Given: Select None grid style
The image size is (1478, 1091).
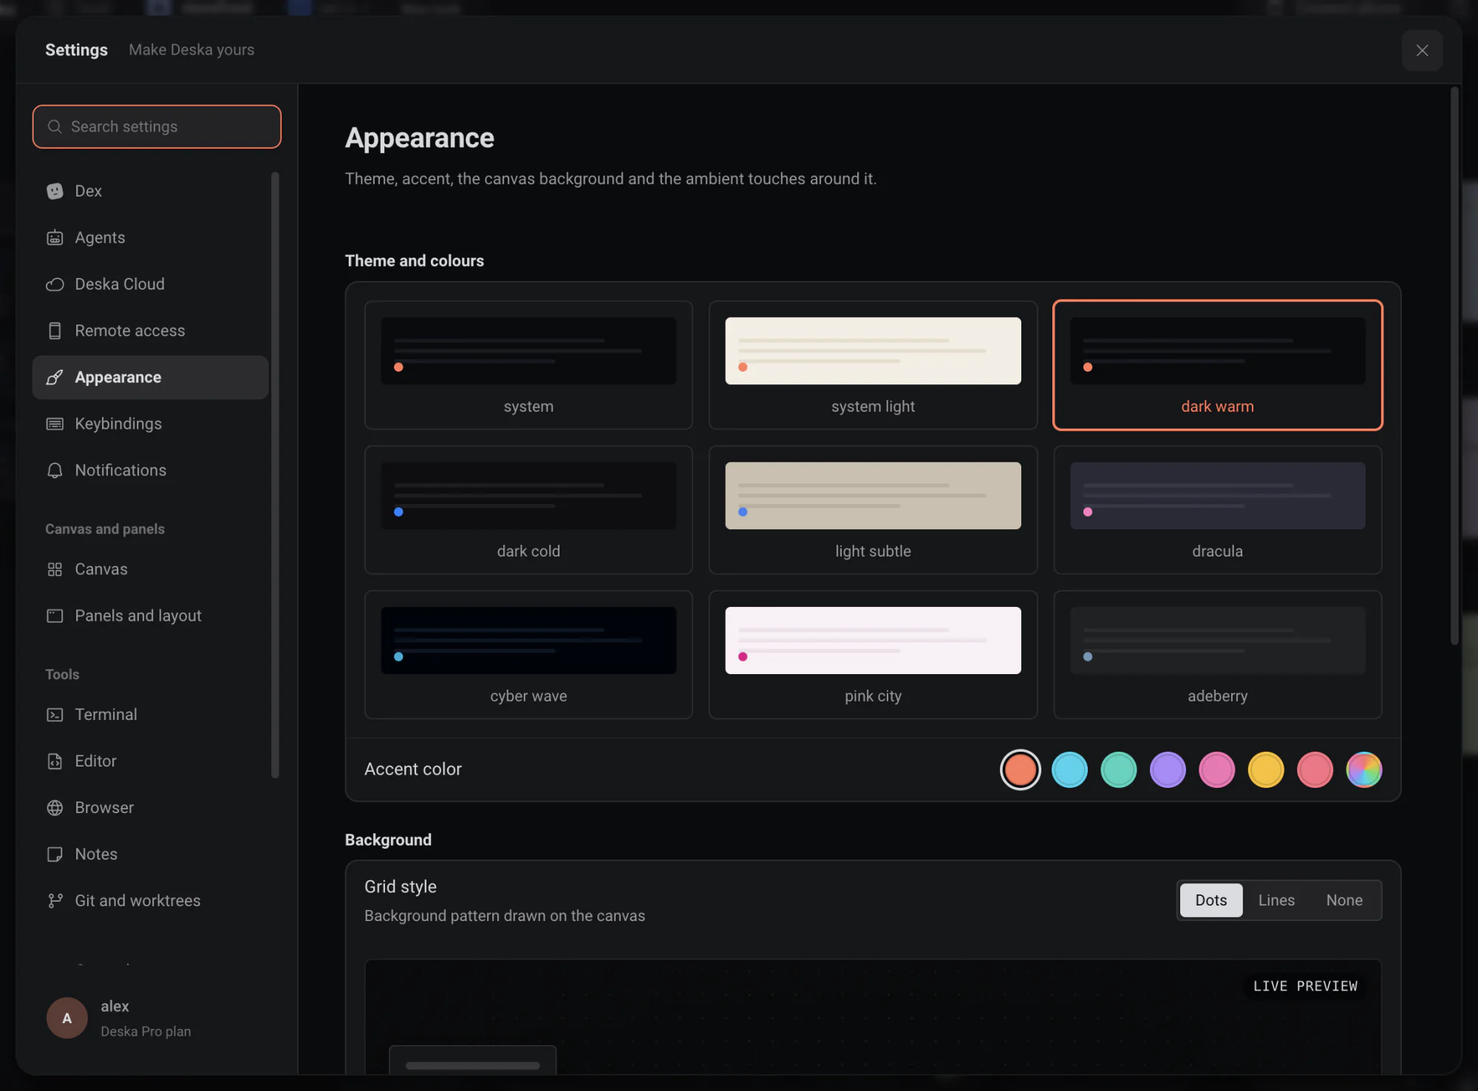Looking at the screenshot, I should (1344, 900).
